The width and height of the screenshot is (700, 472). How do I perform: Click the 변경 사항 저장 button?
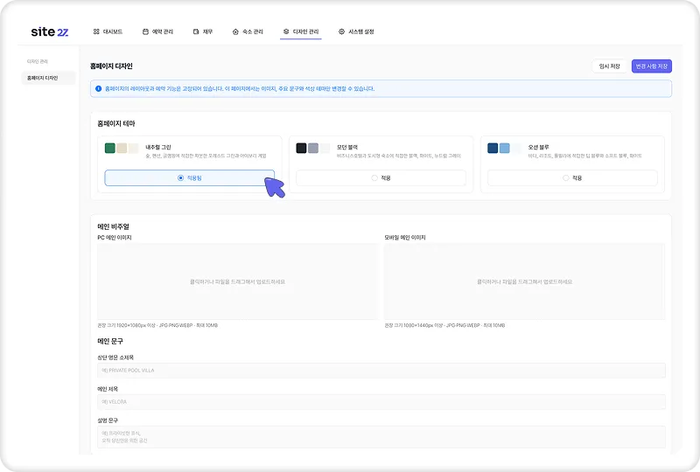point(651,66)
